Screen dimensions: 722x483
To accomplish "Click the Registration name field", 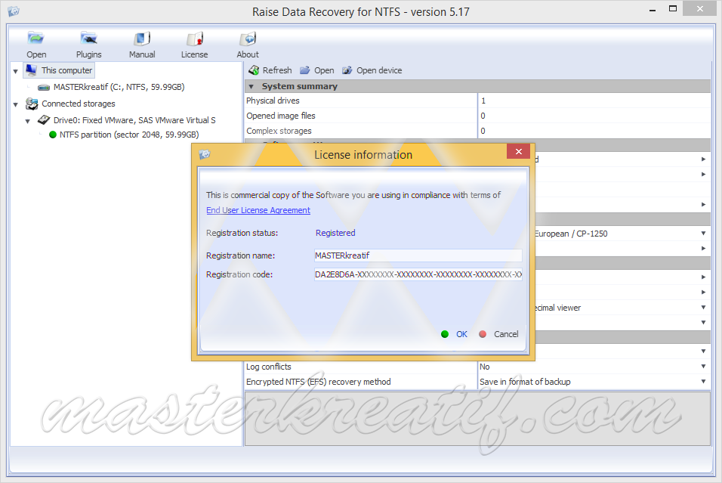I will pyautogui.click(x=418, y=255).
